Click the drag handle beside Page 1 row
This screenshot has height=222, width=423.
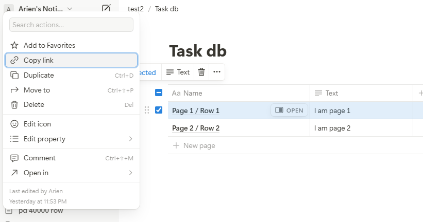pyautogui.click(x=147, y=110)
